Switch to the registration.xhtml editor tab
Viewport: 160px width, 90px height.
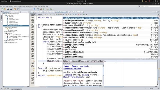(x=36, y=12)
